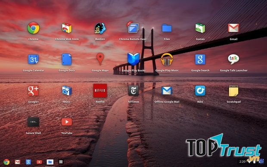Screen dimensions: 267x167
Task: Open Google Calendar
Action: pos(33,59)
